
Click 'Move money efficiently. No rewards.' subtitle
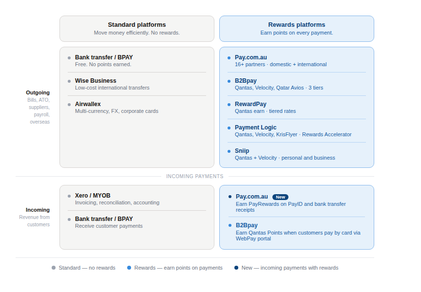[137, 33]
